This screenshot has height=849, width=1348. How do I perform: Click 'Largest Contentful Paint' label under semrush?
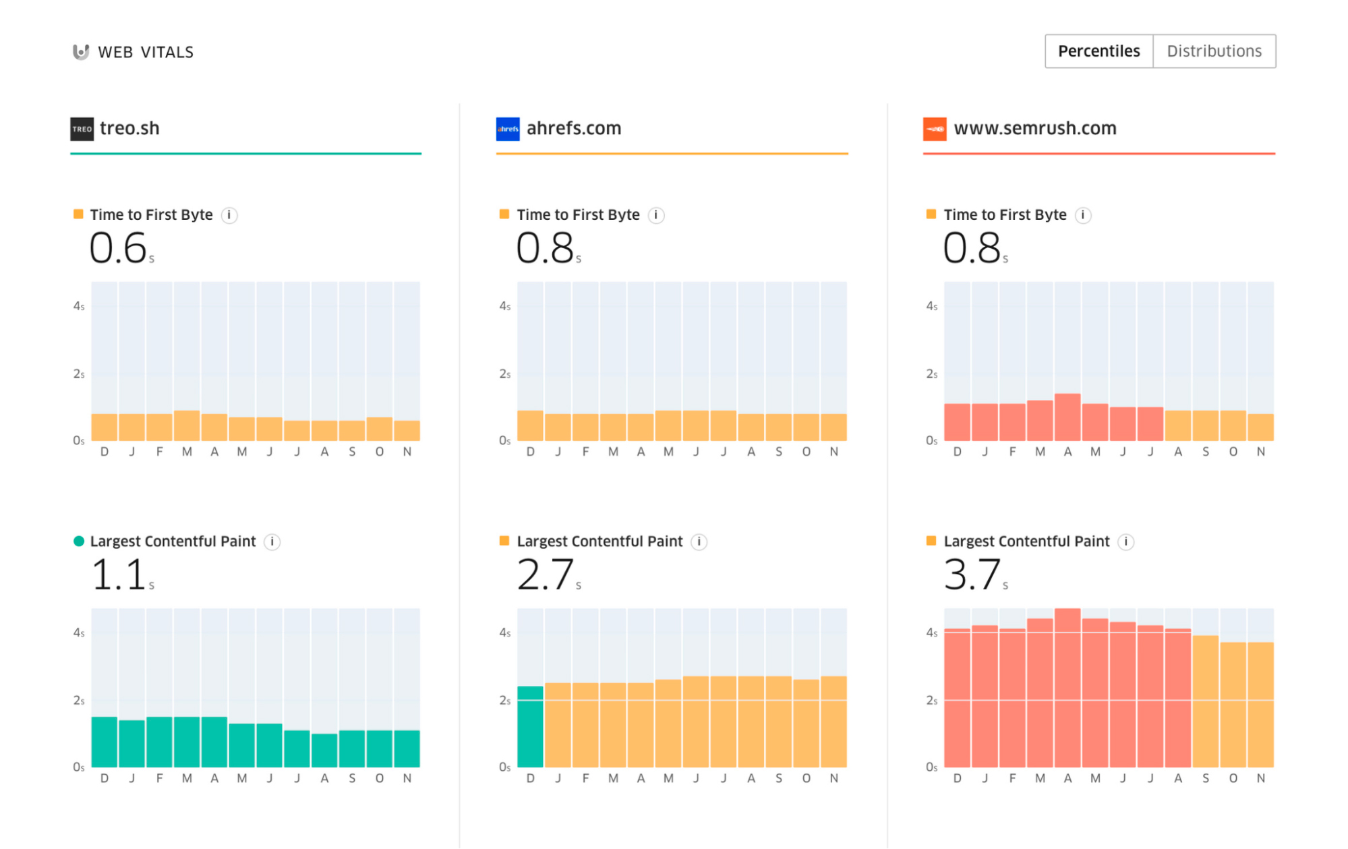coord(1026,541)
